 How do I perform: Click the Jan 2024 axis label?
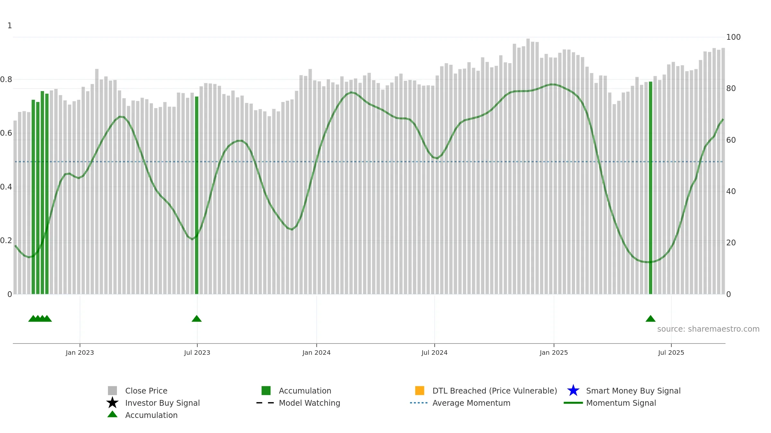pyautogui.click(x=316, y=353)
